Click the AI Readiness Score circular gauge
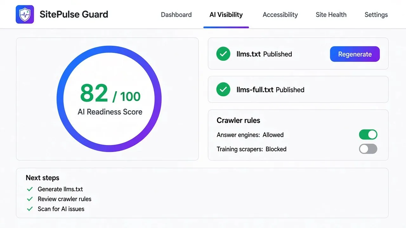This screenshot has width=406, height=228. click(109, 99)
